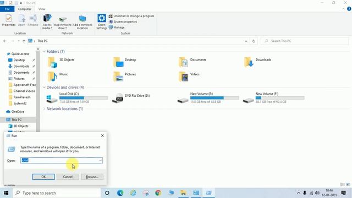Open the File menu tab
This screenshot has width=352, height=198.
[x=7, y=9]
